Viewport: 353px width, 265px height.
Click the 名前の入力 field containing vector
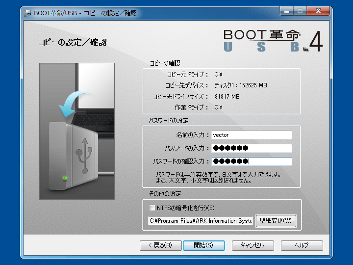(x=252, y=135)
